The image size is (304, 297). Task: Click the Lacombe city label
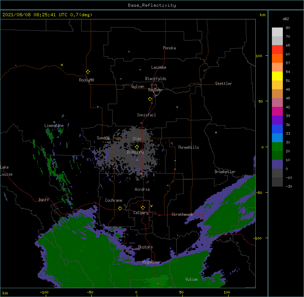point(159,67)
